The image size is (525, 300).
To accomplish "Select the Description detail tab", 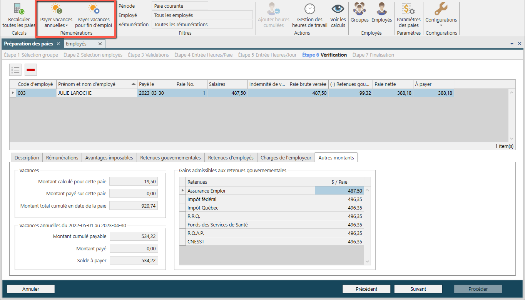I will pyautogui.click(x=27, y=158).
